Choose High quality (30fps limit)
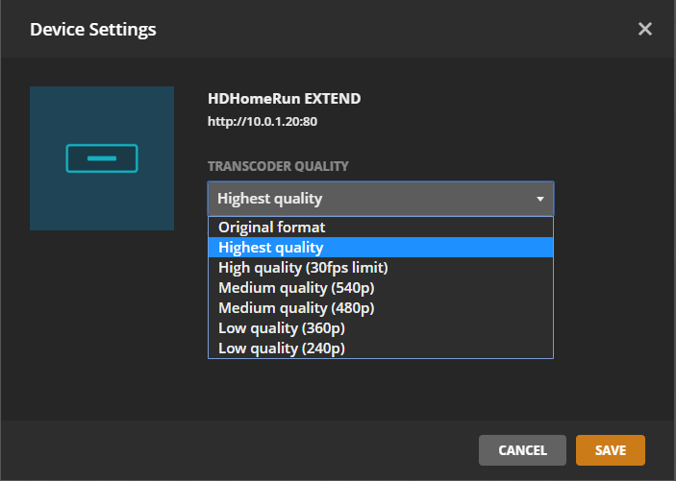This screenshot has width=676, height=481. [x=381, y=268]
